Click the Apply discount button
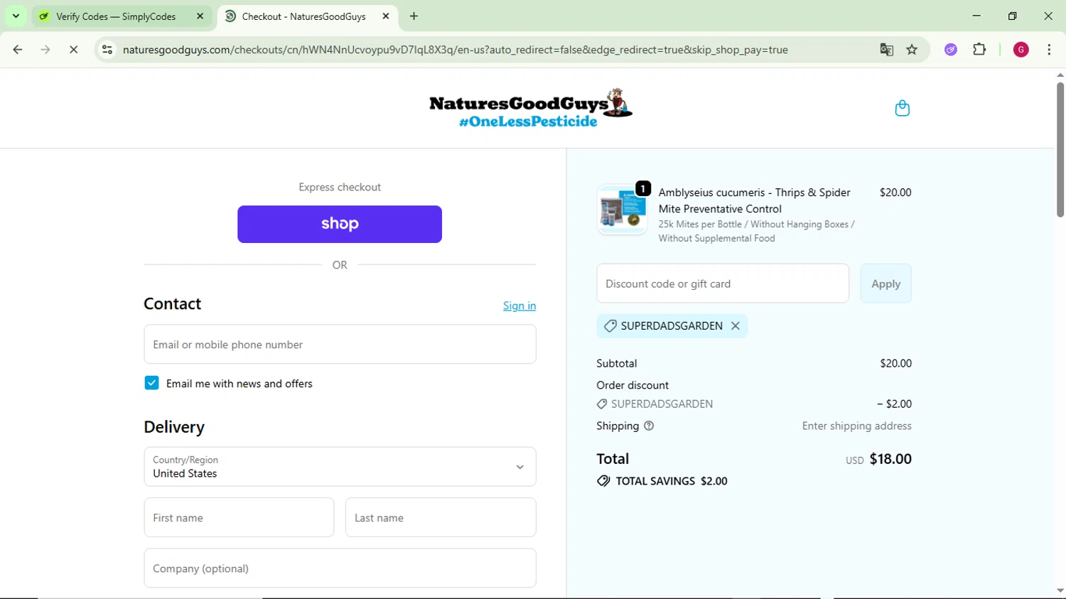 click(x=885, y=284)
